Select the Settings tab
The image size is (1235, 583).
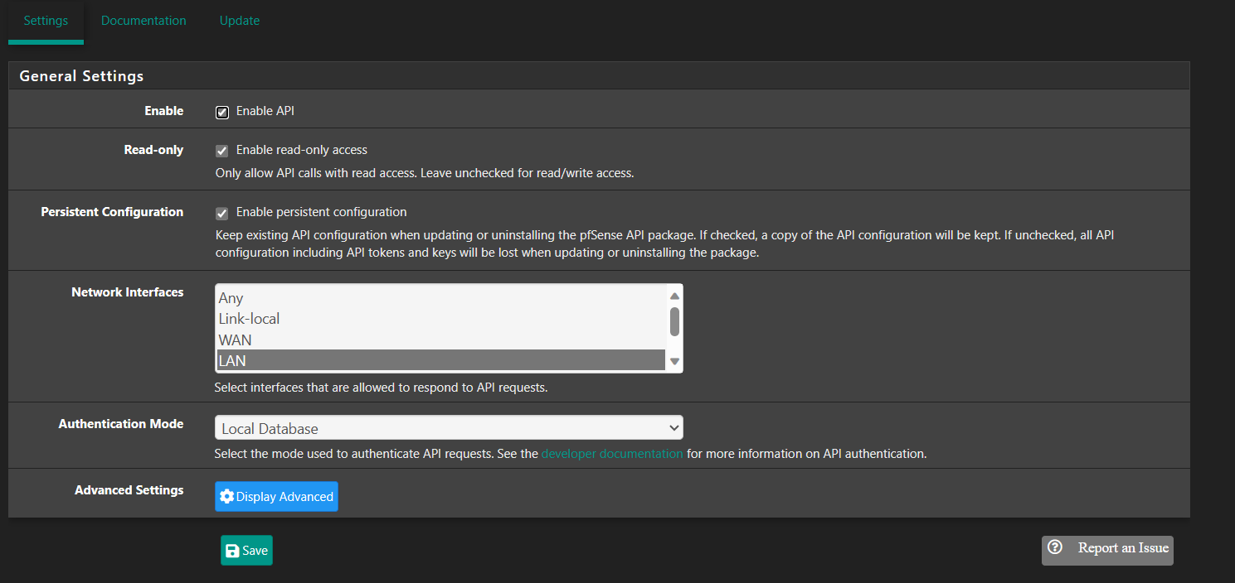(x=46, y=20)
